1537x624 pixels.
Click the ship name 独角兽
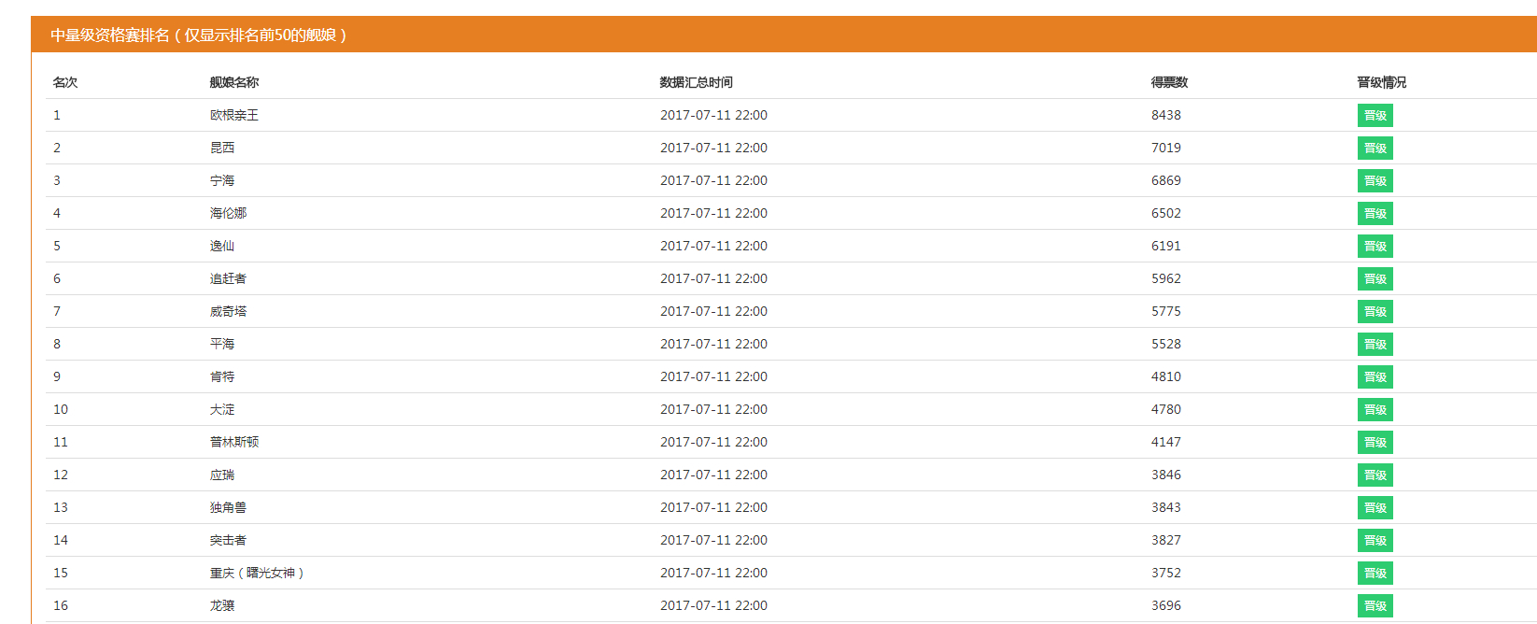(228, 507)
